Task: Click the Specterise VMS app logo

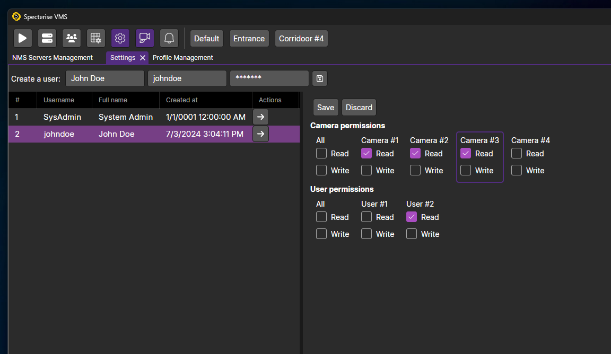Action: click(16, 16)
